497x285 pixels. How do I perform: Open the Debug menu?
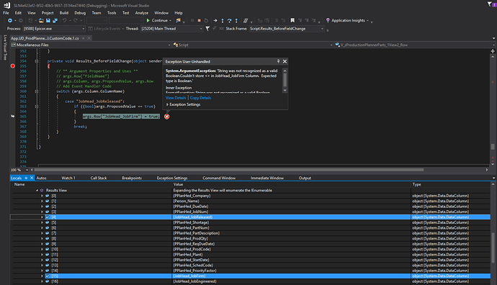pyautogui.click(x=80, y=13)
